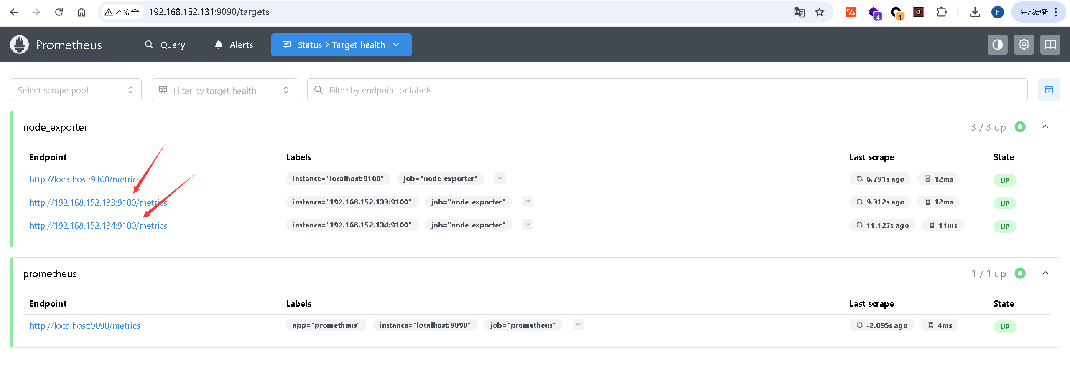Go back with browser back arrow

coord(14,12)
